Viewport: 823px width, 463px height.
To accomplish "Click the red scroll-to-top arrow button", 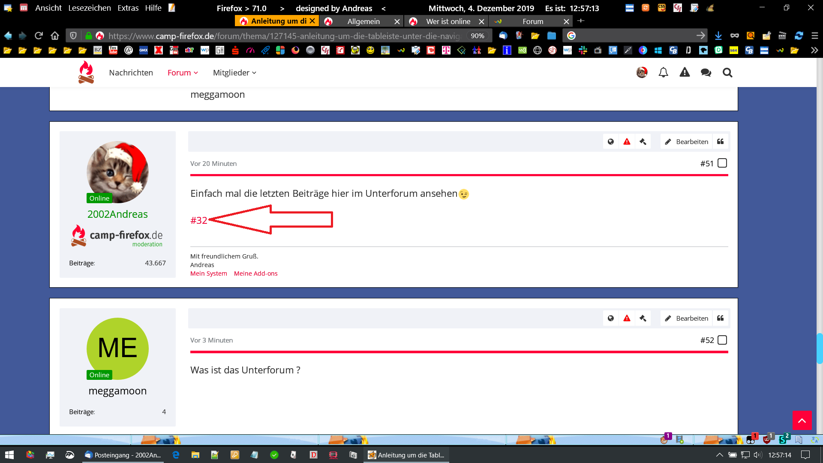I will click(x=802, y=420).
